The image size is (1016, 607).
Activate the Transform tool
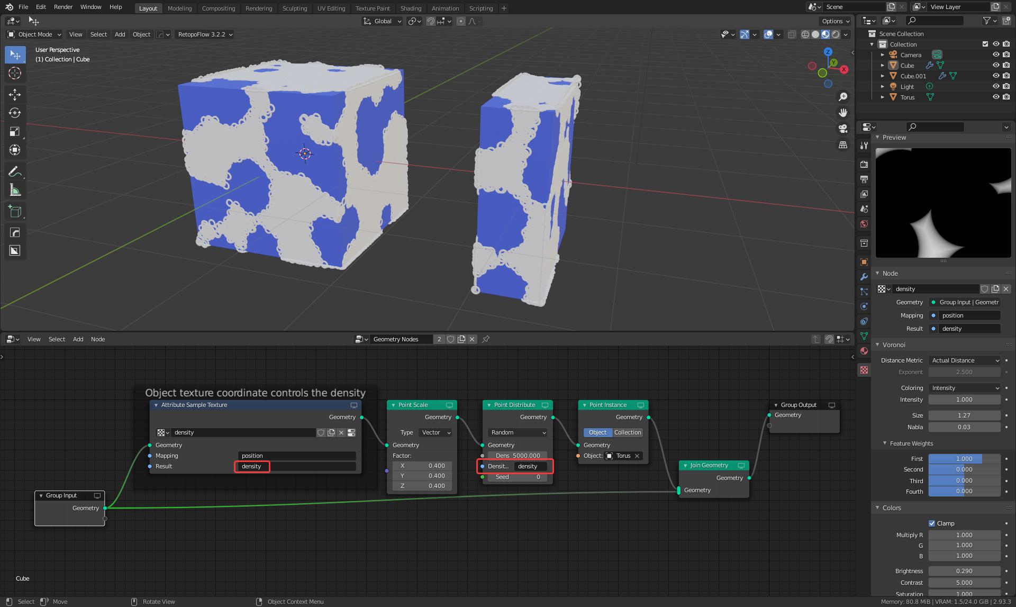[x=15, y=150]
